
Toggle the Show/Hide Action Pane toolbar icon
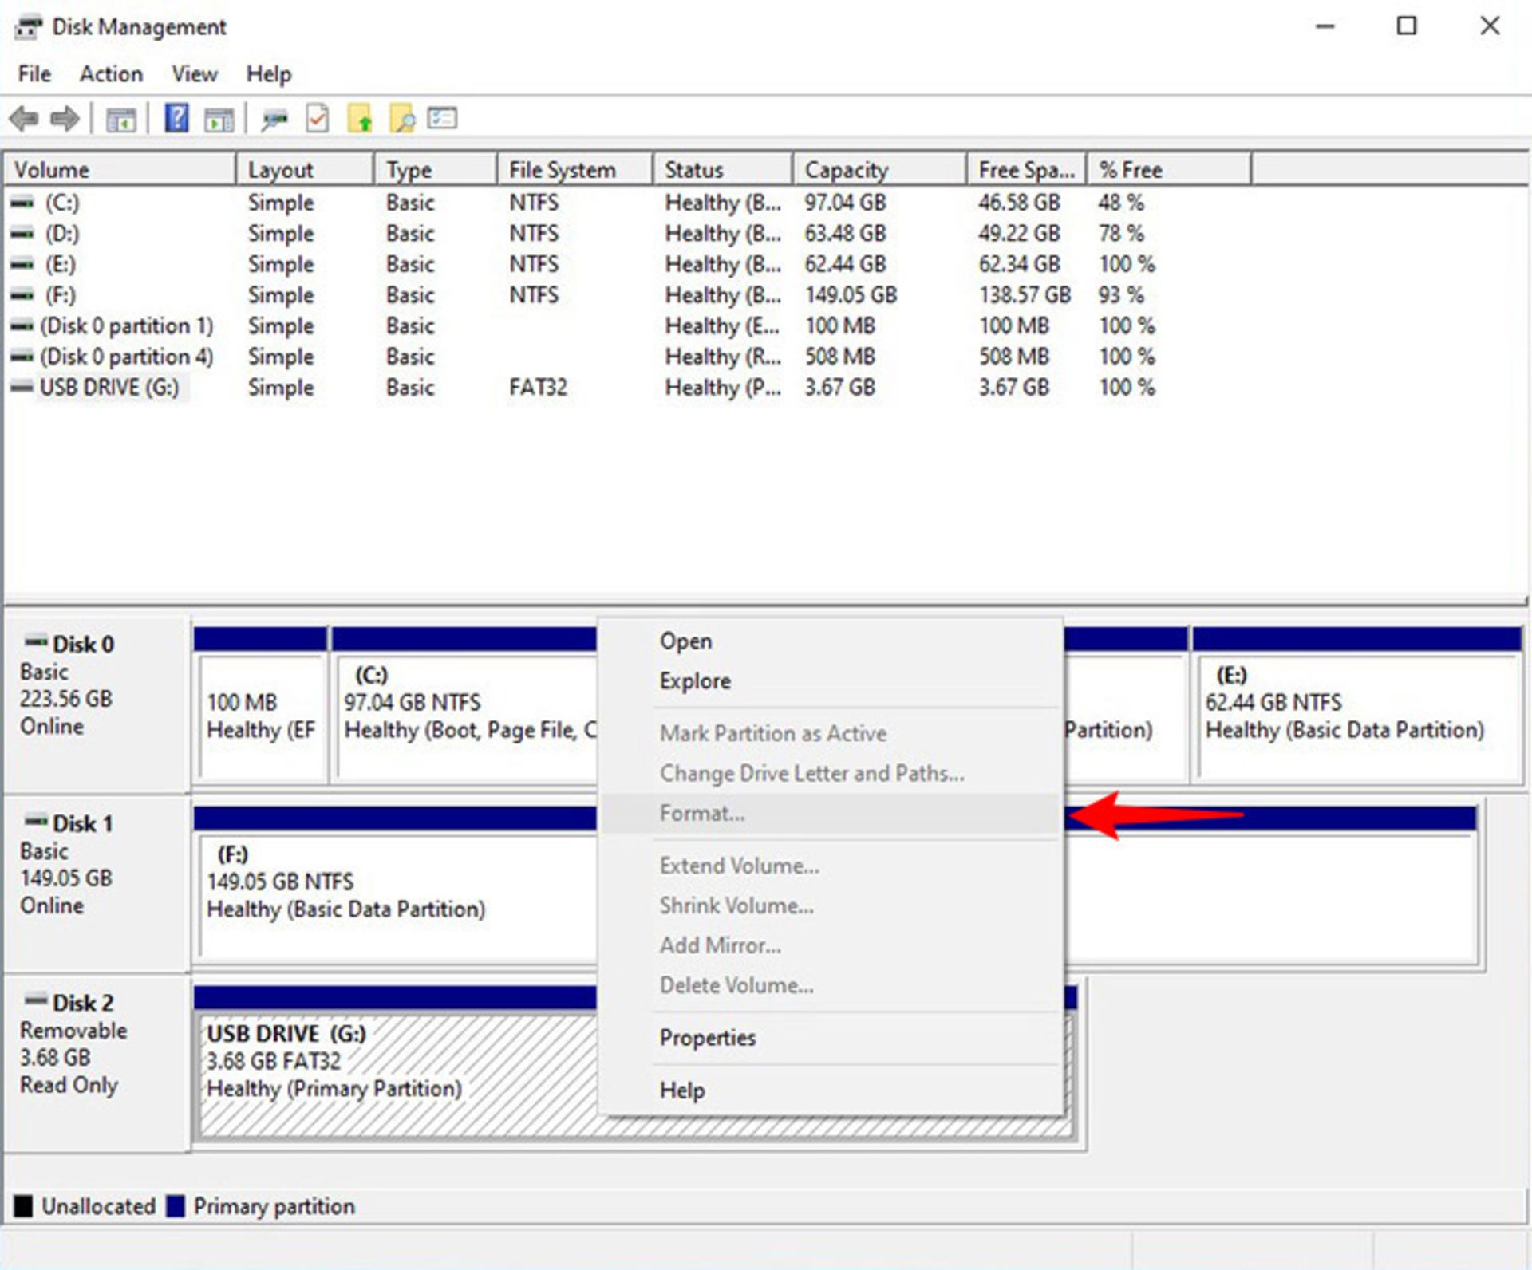219,119
